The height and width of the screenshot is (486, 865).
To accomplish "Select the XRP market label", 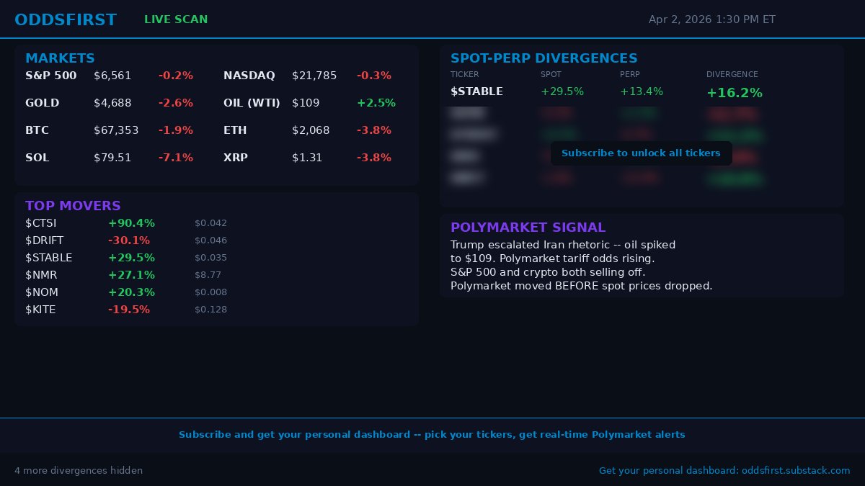I will 236,158.
